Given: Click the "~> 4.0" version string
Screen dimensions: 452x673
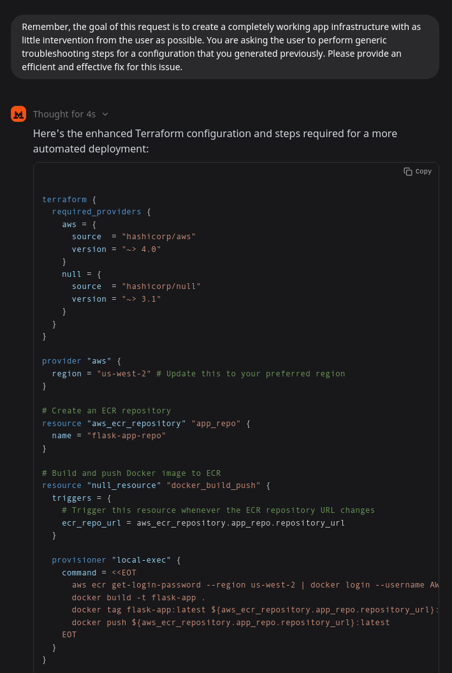Looking at the screenshot, I should (141, 249).
